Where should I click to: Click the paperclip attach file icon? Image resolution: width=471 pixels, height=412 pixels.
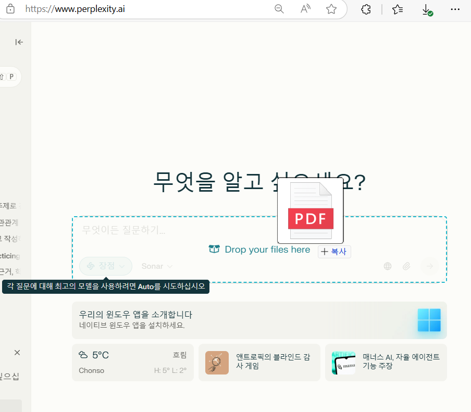tap(406, 266)
